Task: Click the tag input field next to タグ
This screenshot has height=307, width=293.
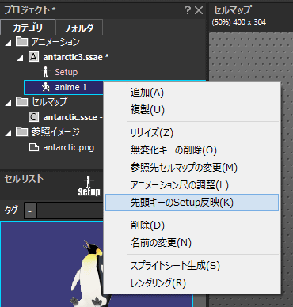Action: tap(70, 210)
